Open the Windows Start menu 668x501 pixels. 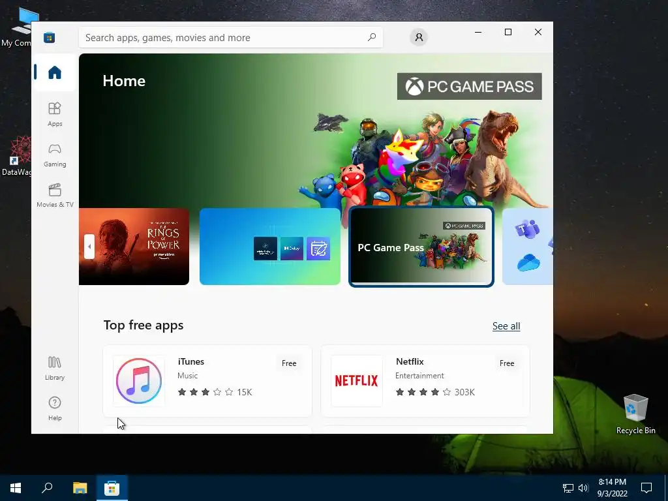[x=16, y=488]
